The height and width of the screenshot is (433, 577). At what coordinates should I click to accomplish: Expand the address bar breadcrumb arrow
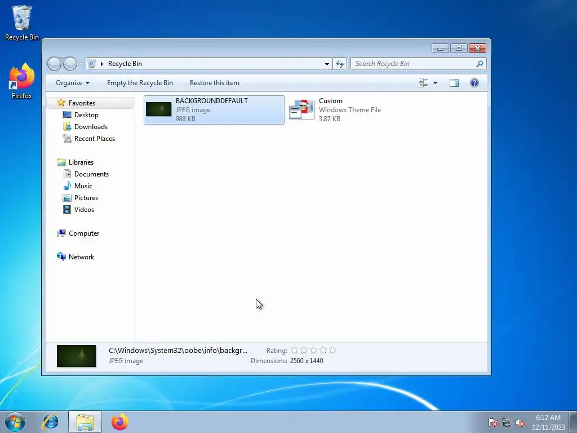coord(101,64)
